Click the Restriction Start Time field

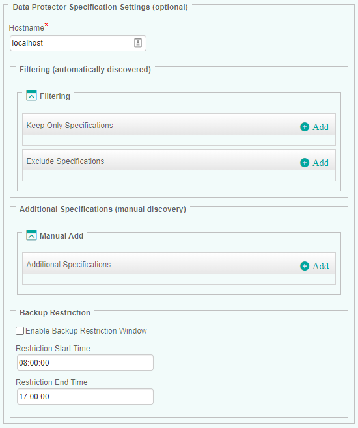pyautogui.click(x=85, y=362)
